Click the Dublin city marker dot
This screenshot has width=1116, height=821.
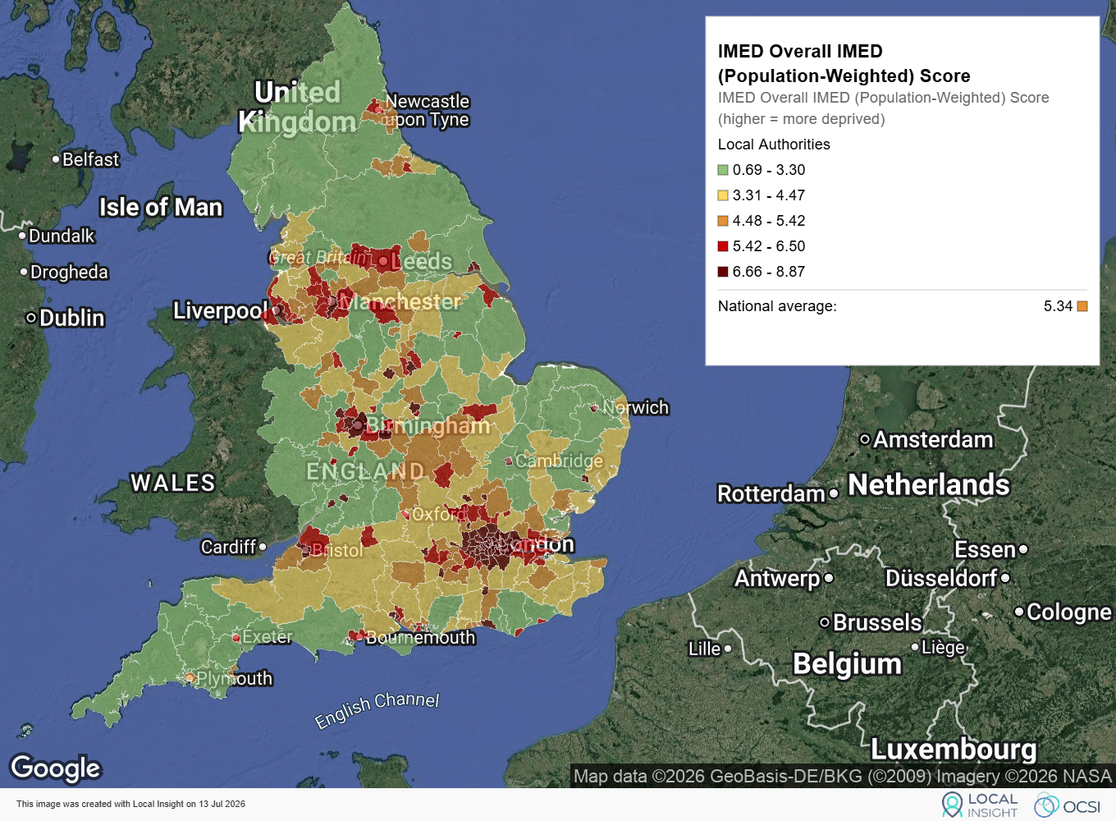tap(31, 318)
